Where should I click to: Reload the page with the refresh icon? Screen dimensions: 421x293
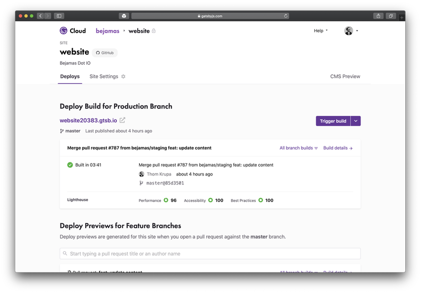(x=286, y=16)
